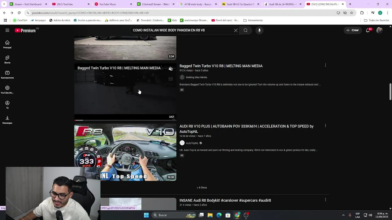
Task: Visit Melting Man Media channel
Action: click(x=196, y=77)
